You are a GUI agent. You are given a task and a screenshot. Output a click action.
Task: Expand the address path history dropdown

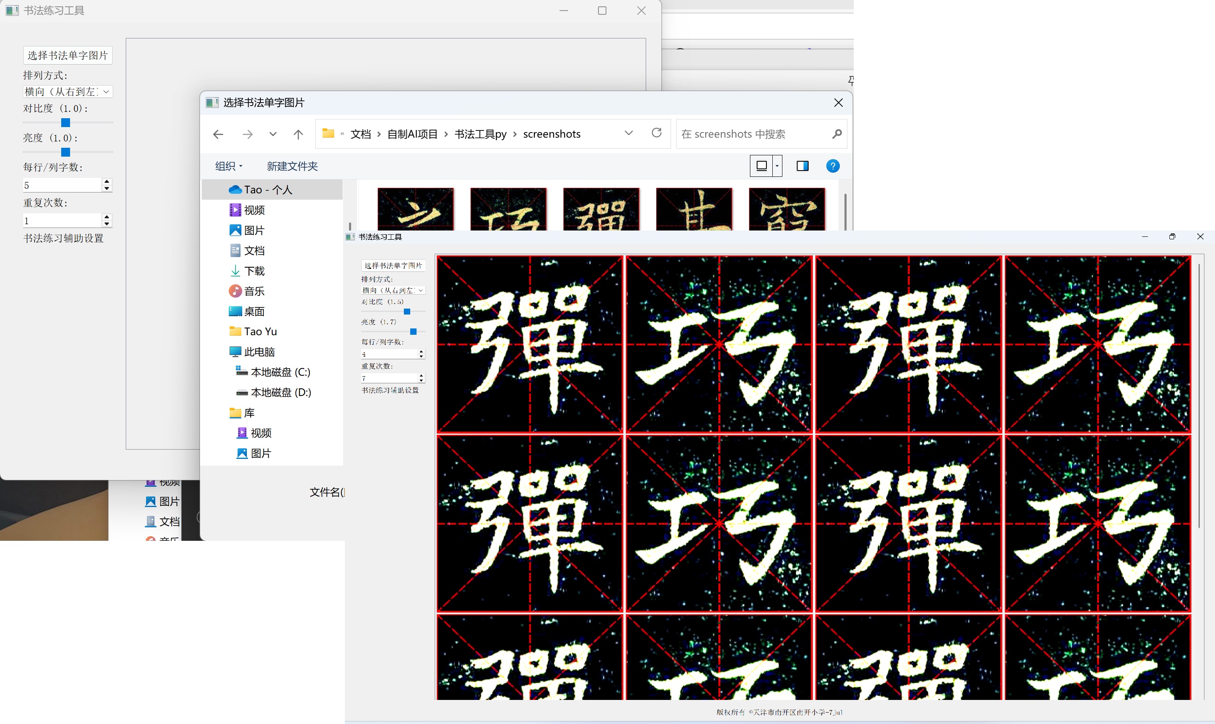point(628,133)
